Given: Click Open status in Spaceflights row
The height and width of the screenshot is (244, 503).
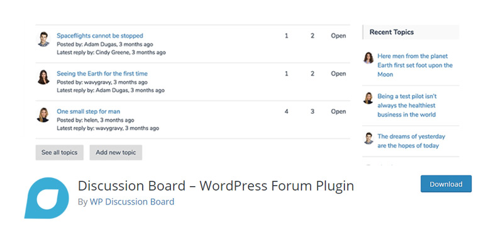Looking at the screenshot, I should 338,36.
